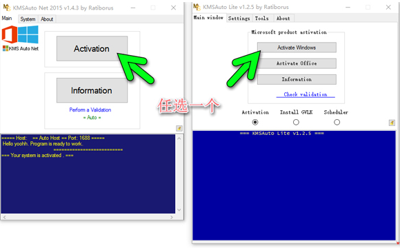Open Tools tab in KMSAuto Lite
This screenshot has height=250, width=400.
click(262, 19)
